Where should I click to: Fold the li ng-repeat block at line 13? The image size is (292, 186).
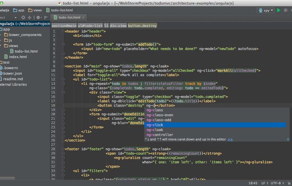[63, 84]
